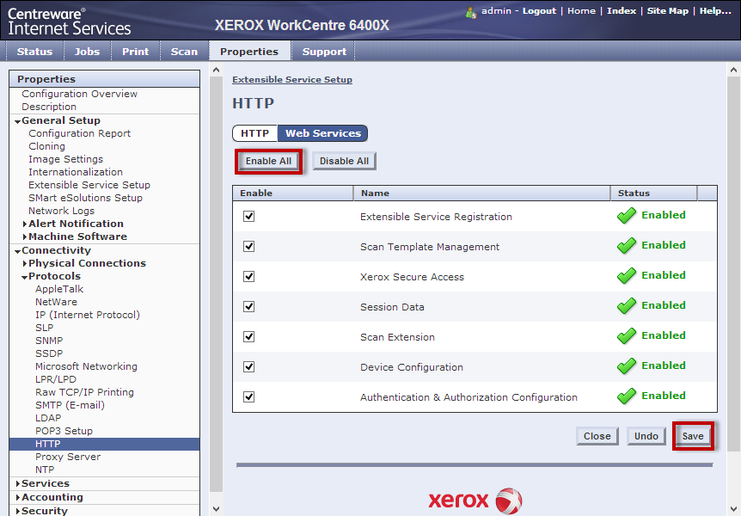Image resolution: width=741 pixels, height=516 pixels.
Task: Select the HTTP sub-tab
Action: (254, 133)
